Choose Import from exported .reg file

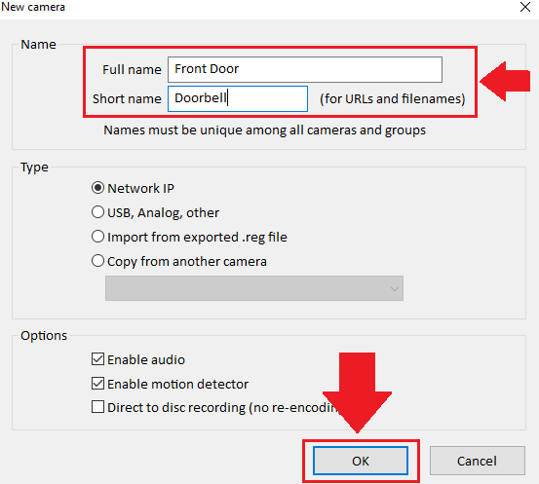98,237
